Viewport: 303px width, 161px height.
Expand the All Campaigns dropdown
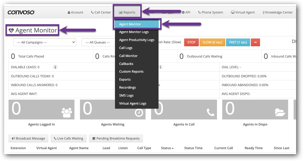(45, 42)
